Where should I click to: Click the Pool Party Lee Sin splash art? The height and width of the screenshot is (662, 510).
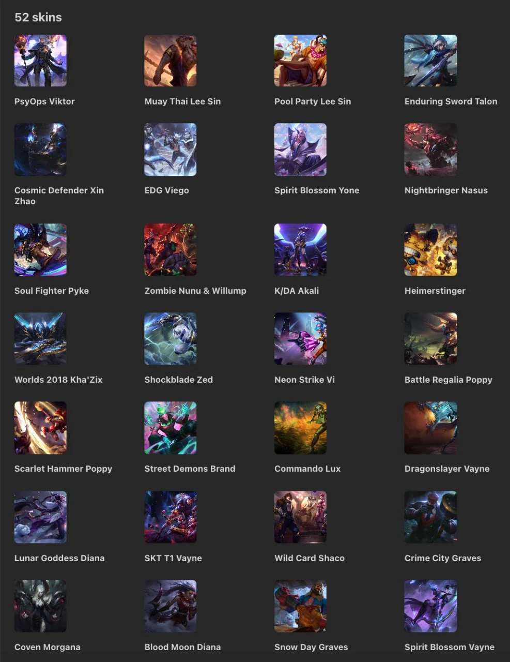click(x=300, y=61)
